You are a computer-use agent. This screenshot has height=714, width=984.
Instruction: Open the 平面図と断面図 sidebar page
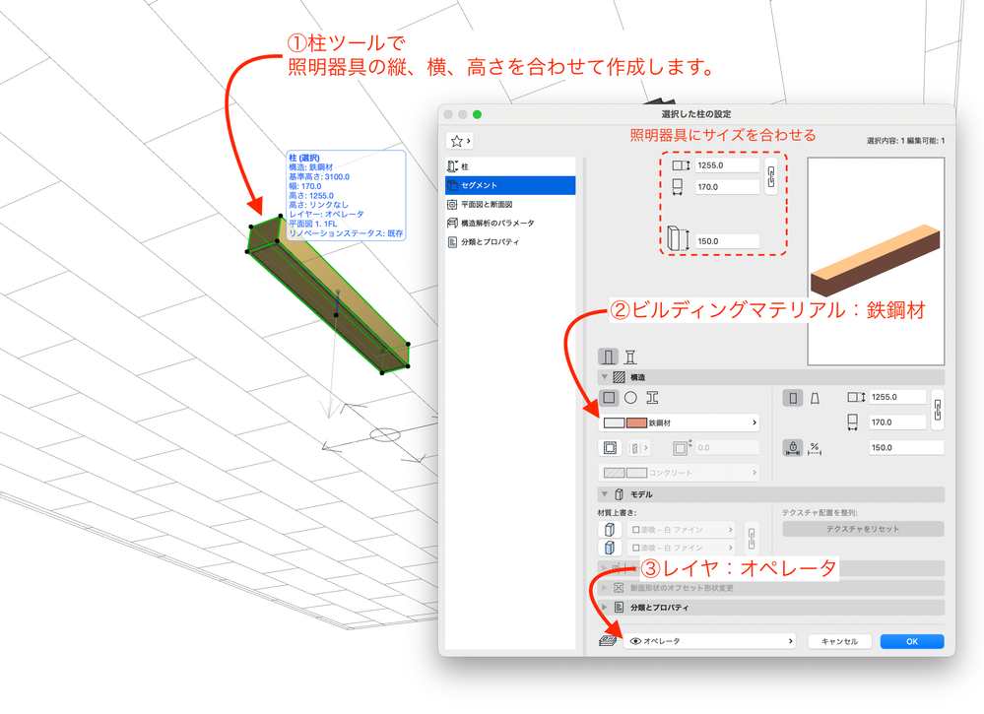point(510,204)
